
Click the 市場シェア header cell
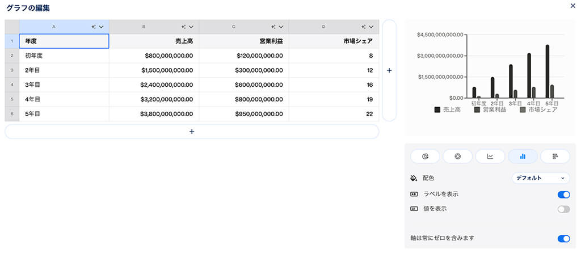click(x=334, y=41)
